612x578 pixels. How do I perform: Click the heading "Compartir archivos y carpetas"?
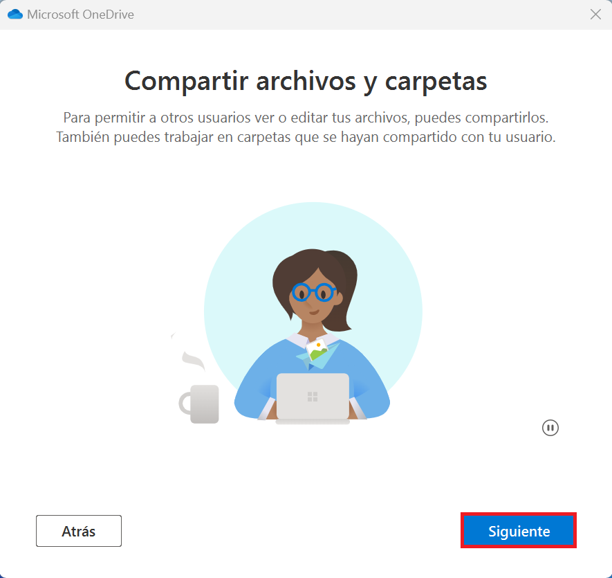pos(306,81)
